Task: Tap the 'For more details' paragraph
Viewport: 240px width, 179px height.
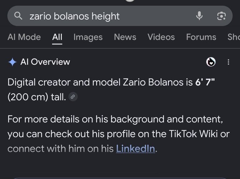Action: 118,134
